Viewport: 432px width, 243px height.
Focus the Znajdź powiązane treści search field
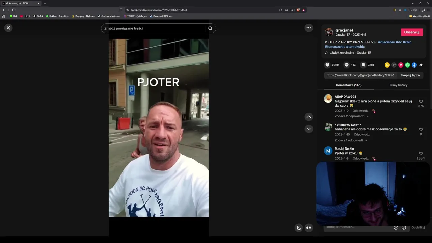(153, 28)
